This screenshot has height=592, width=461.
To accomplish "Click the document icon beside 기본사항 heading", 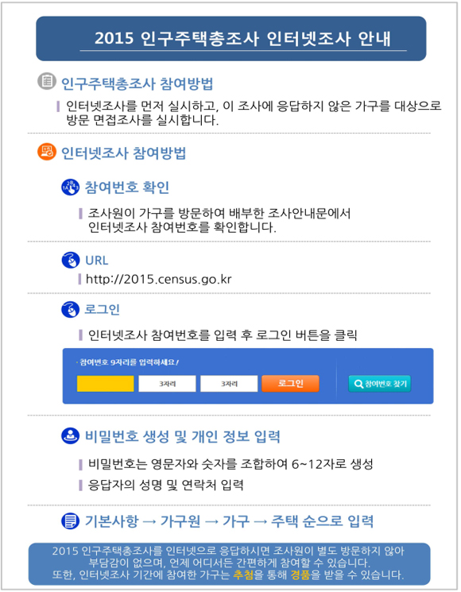I will point(70,521).
